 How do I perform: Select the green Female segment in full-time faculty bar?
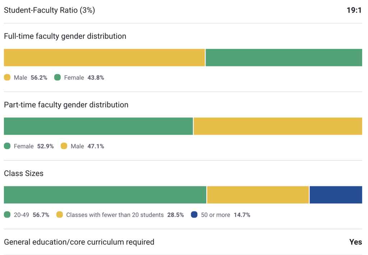coord(284,57)
